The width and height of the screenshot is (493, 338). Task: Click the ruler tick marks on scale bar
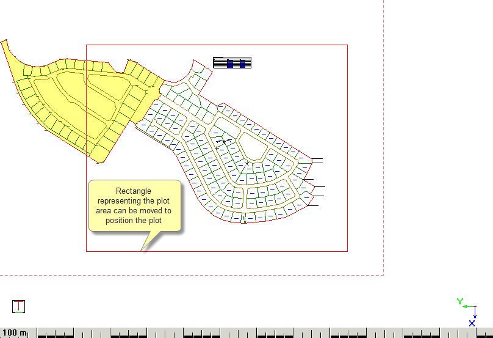[244, 334]
